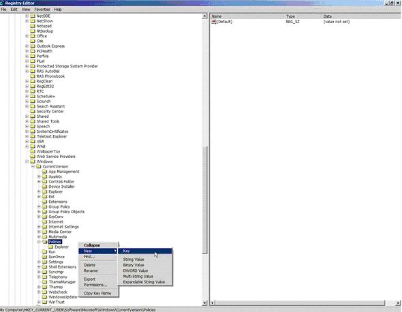
Task: Select Delete in the context menu
Action: (x=98, y=265)
